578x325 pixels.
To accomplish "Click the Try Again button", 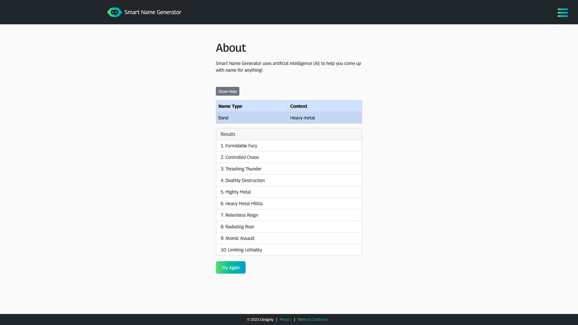I will click(x=230, y=268).
